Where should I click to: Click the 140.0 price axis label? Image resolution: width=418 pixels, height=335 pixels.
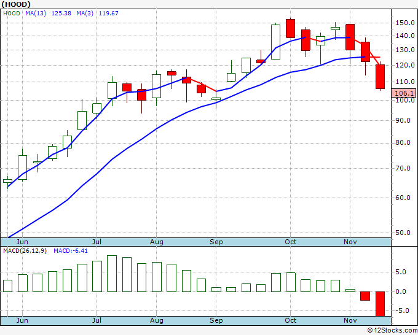(x=404, y=36)
